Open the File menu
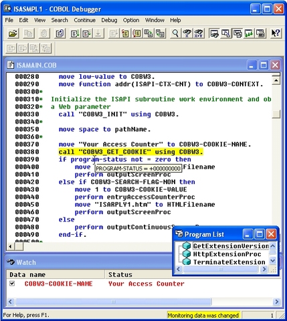287x321 pixels. (x=9, y=20)
